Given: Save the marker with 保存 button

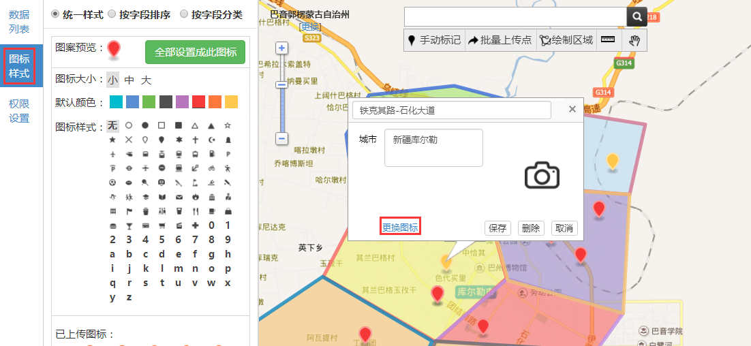Looking at the screenshot, I should (x=497, y=228).
